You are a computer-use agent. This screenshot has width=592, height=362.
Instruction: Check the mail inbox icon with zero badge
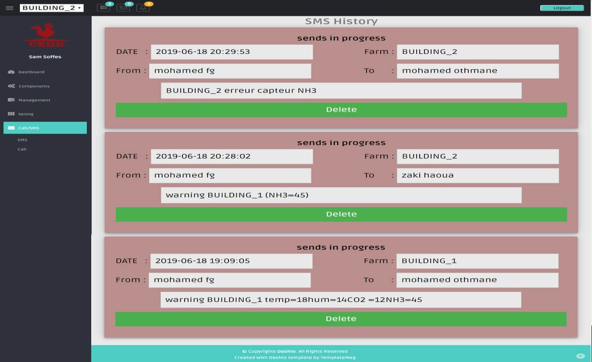tap(123, 8)
